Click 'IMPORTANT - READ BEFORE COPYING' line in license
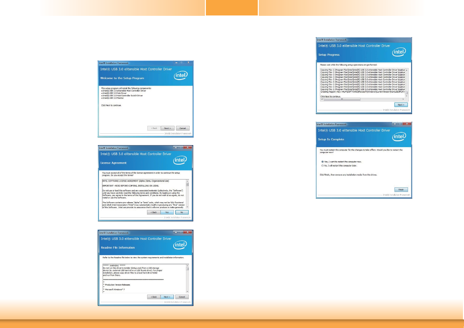This screenshot has height=328, width=464. click(131, 186)
